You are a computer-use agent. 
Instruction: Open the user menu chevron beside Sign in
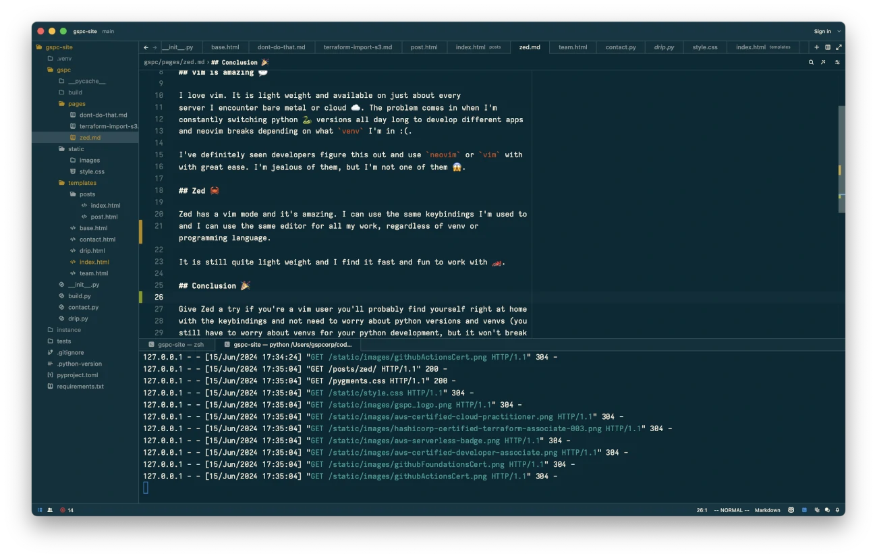[x=839, y=31]
